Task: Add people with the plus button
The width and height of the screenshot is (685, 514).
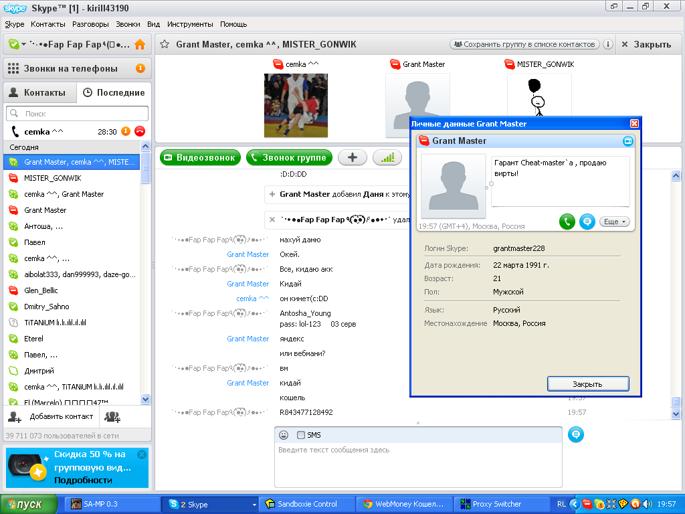Action: point(352,158)
